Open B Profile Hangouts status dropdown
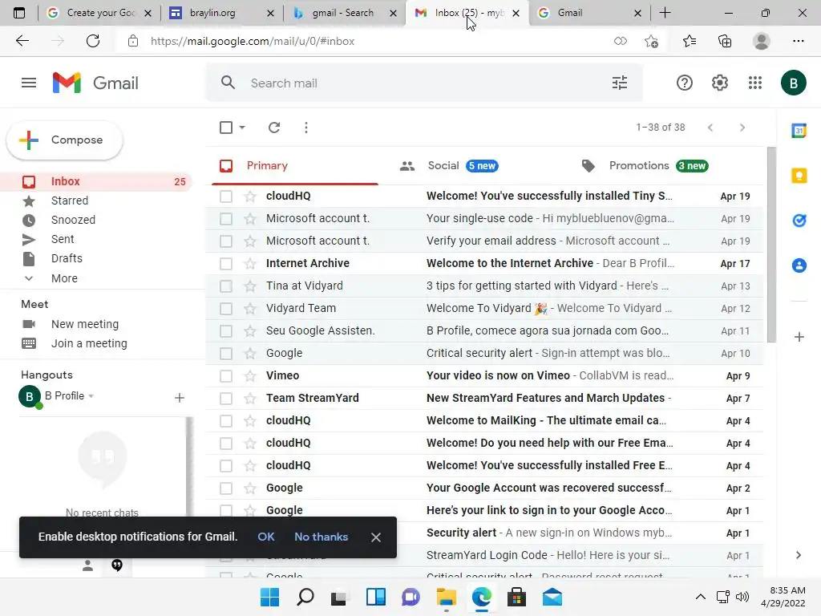 [x=91, y=396]
